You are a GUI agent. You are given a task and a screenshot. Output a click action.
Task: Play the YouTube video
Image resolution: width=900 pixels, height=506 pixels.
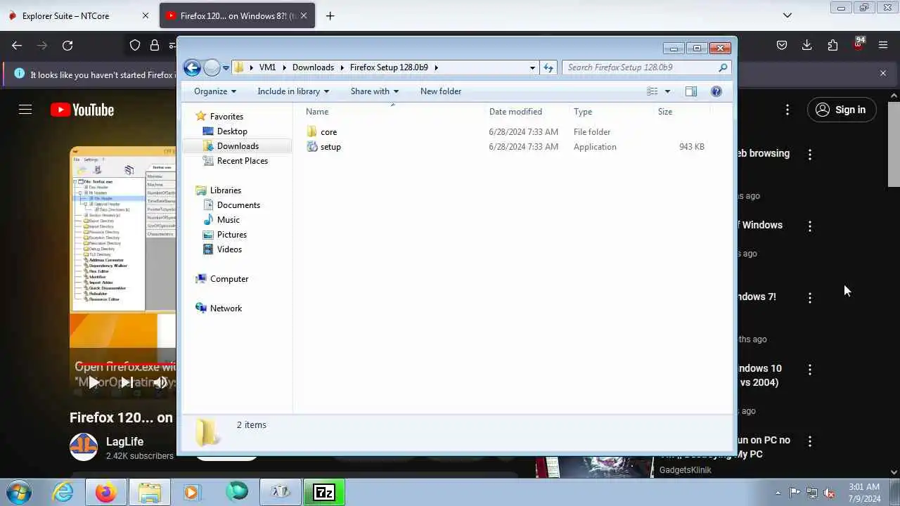[x=93, y=382]
